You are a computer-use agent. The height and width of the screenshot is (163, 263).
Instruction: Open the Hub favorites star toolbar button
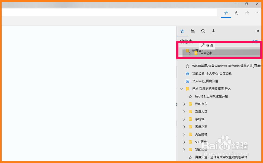(x=226, y=13)
